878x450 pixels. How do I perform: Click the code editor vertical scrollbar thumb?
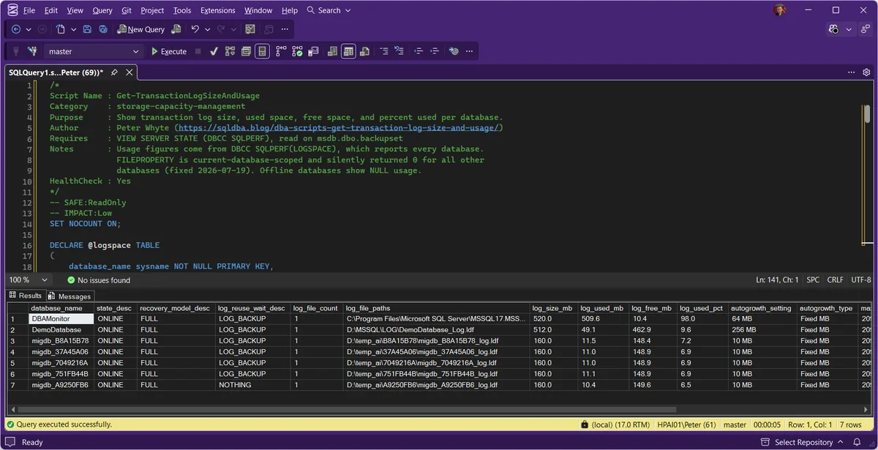point(867,113)
